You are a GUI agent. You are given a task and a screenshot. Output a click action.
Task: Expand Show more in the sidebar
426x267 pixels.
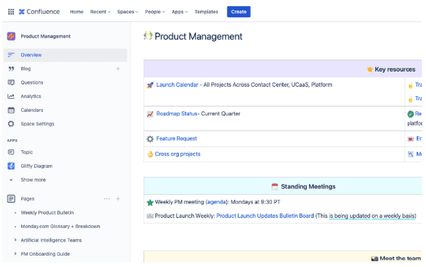(32, 180)
